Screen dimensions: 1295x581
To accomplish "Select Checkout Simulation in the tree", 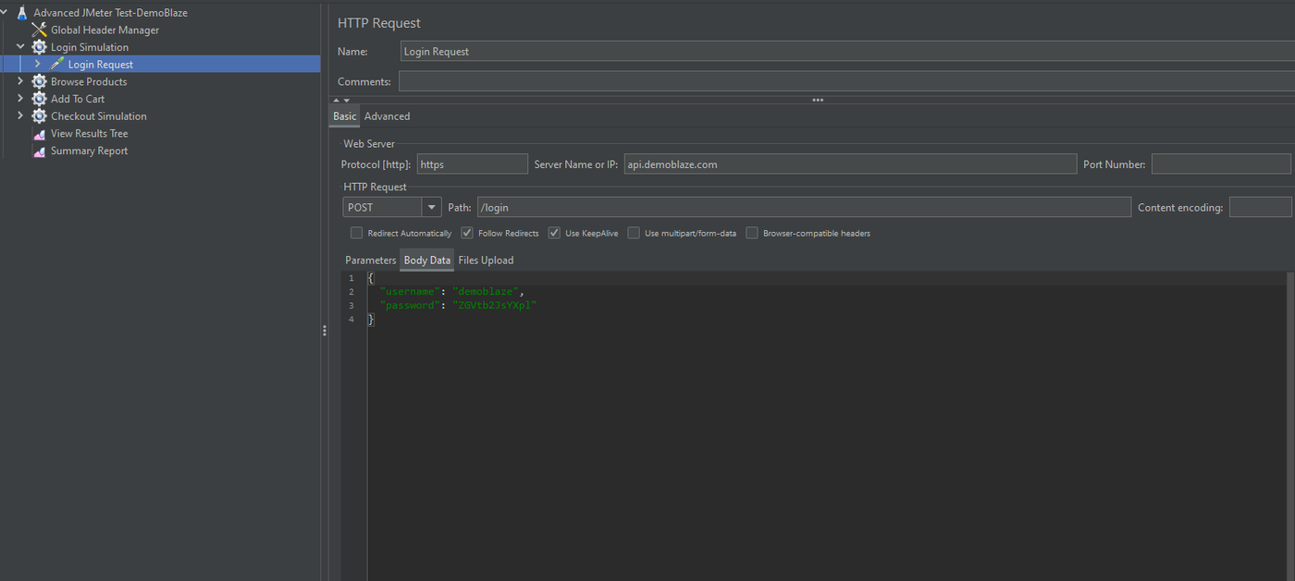I will tap(99, 116).
